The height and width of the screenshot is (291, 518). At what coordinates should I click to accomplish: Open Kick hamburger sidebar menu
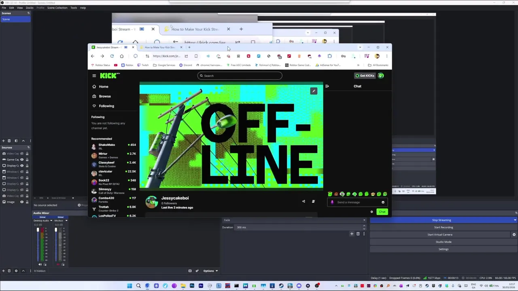(x=94, y=76)
